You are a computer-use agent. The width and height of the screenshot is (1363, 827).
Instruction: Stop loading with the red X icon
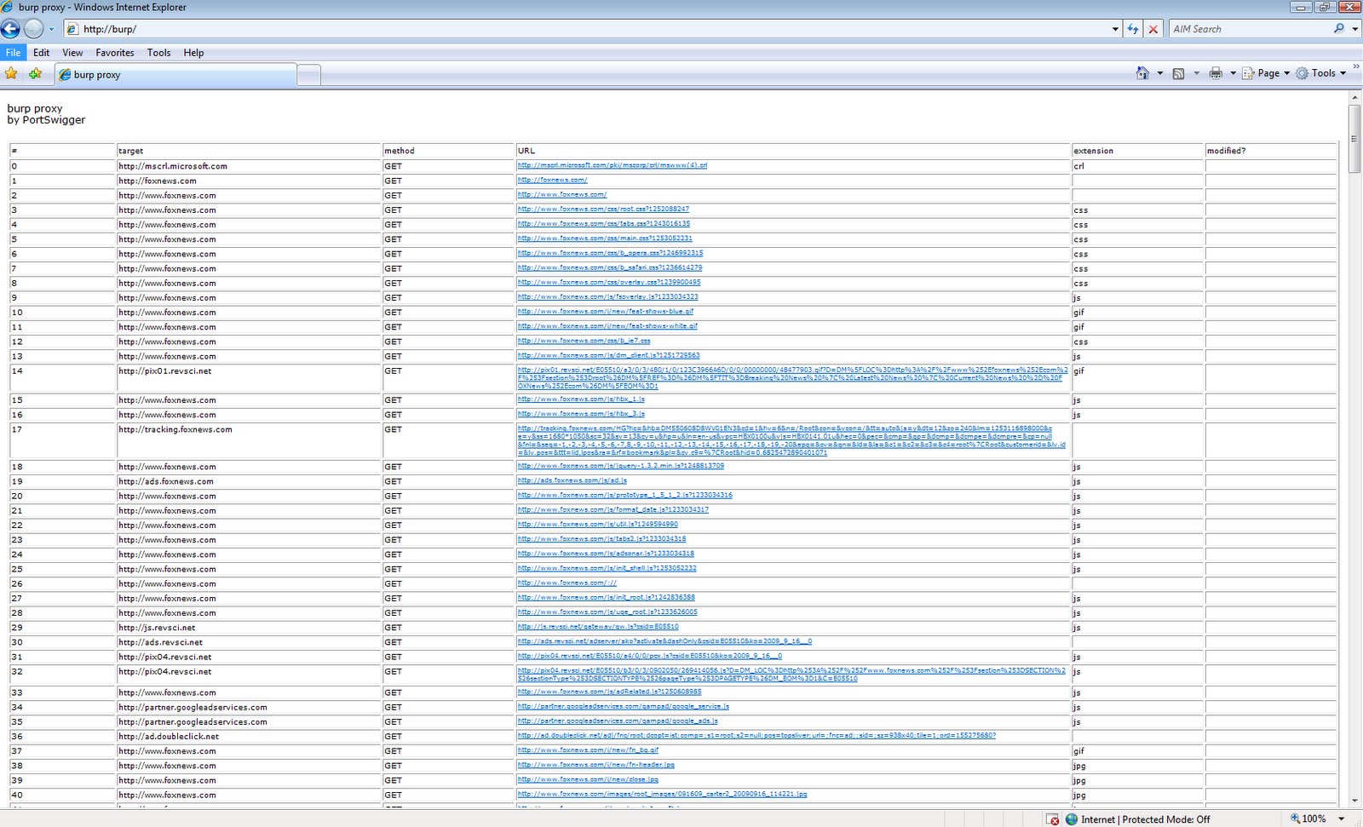pyautogui.click(x=1153, y=29)
